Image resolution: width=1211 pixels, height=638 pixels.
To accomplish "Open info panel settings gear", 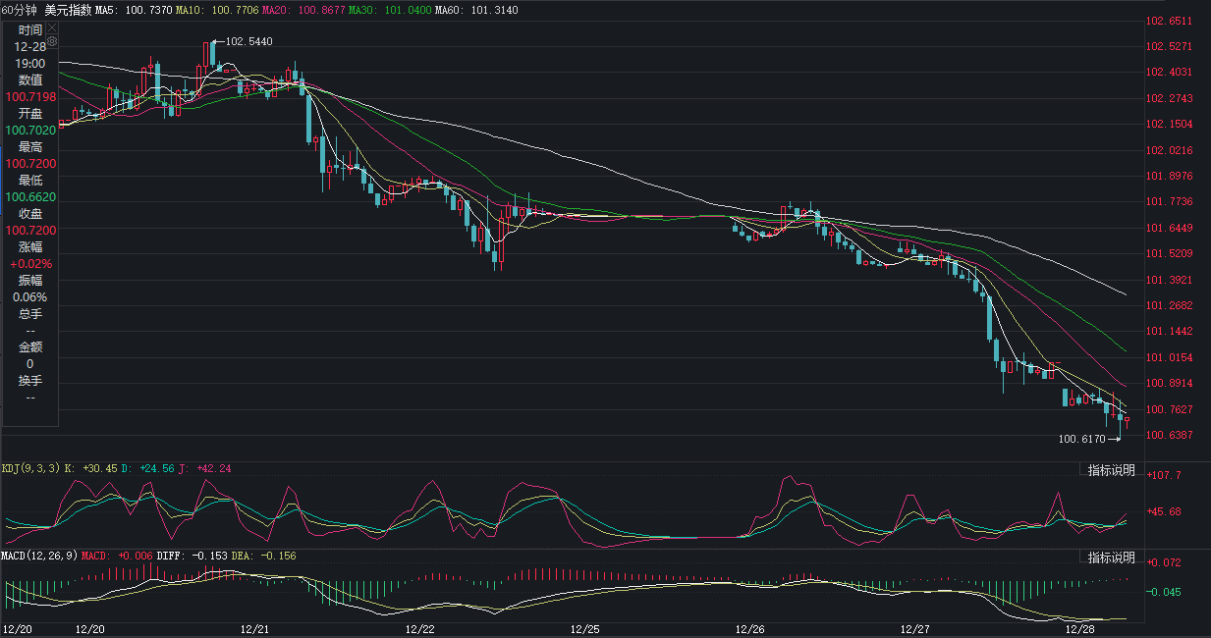I will [52, 42].
